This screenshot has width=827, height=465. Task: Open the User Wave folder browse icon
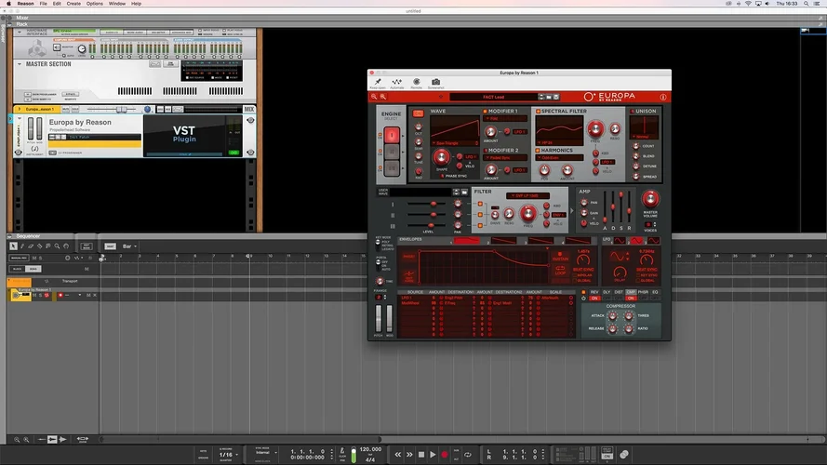coord(464,192)
